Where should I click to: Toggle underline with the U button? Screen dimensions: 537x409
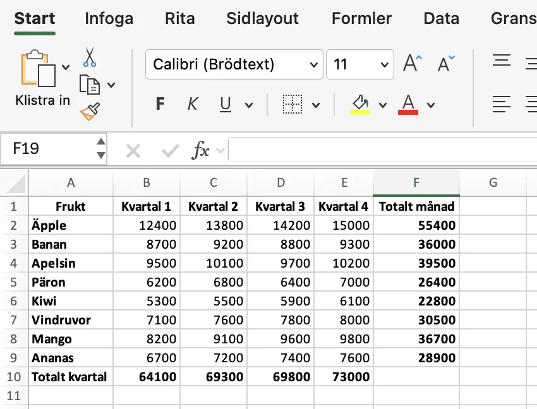(x=225, y=104)
